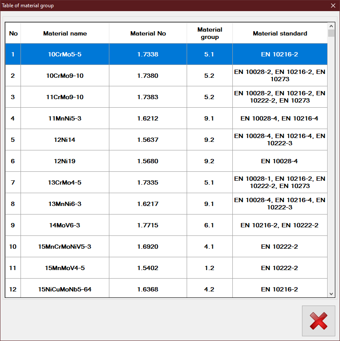Click the red X cancel button

pyautogui.click(x=318, y=320)
